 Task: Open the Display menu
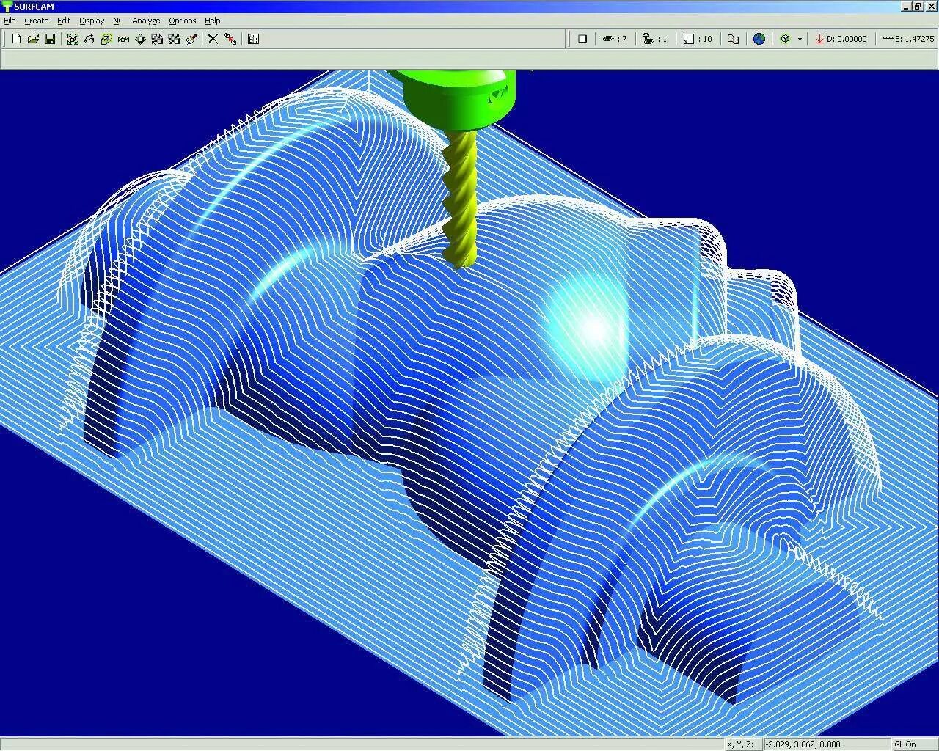[x=92, y=21]
